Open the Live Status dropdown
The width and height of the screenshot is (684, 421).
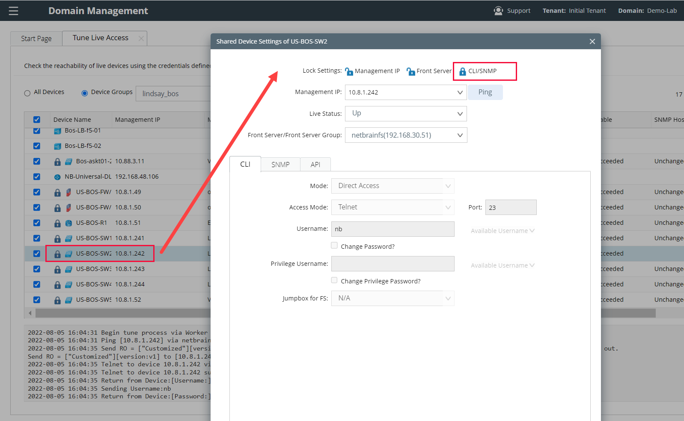point(406,114)
